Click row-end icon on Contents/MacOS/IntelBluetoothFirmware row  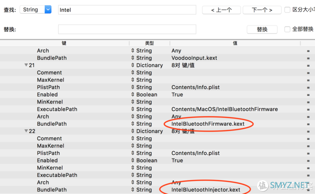(x=308, y=110)
